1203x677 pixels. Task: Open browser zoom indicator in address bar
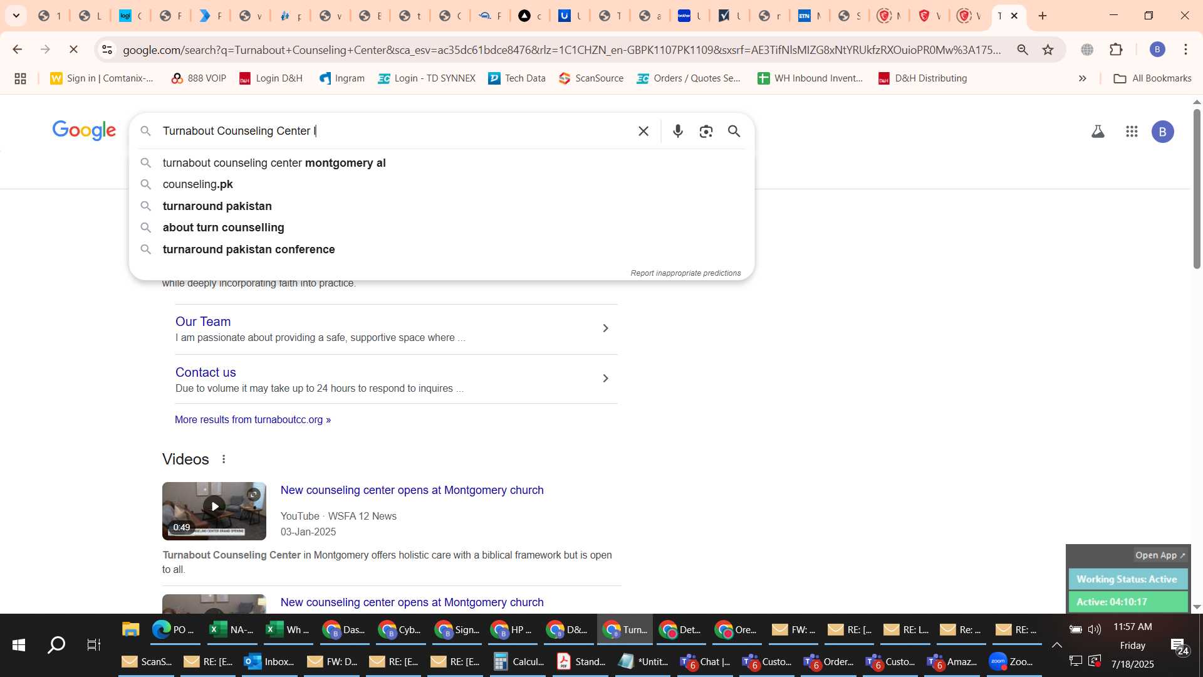pos(1023,50)
